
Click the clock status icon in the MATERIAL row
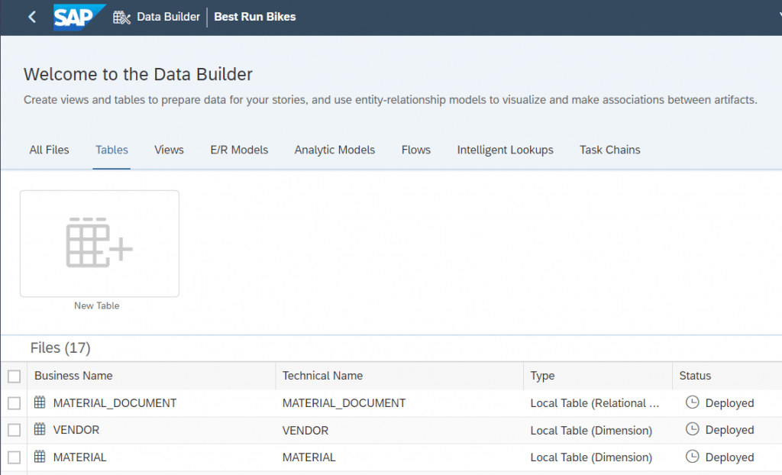click(692, 457)
